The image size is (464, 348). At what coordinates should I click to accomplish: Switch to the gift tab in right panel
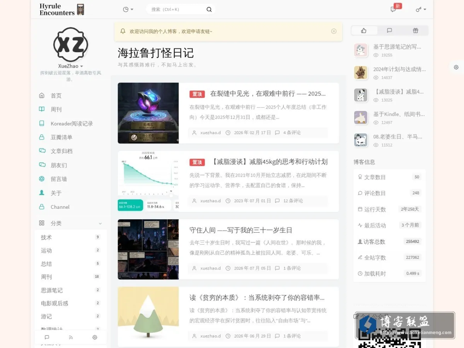point(415,31)
